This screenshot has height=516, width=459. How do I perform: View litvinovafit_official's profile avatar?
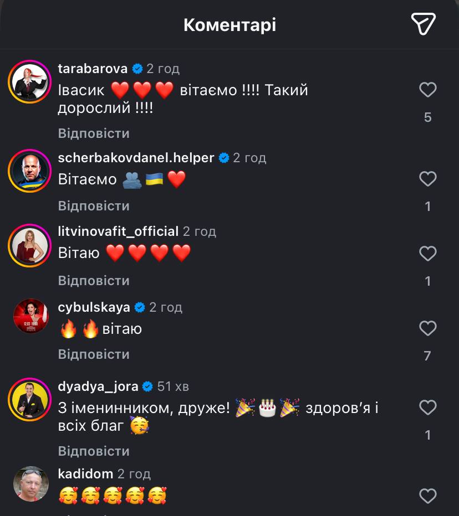pos(30,245)
